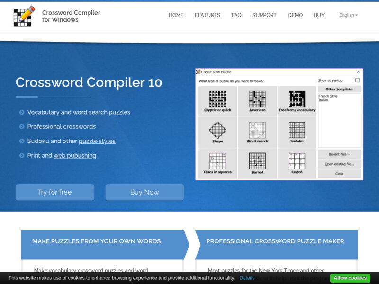Open the cookie Details link
Viewport: 379px width, 284px height.
coord(247,278)
